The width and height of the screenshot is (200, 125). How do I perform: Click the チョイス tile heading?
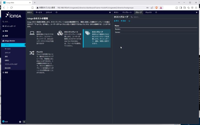(39, 52)
